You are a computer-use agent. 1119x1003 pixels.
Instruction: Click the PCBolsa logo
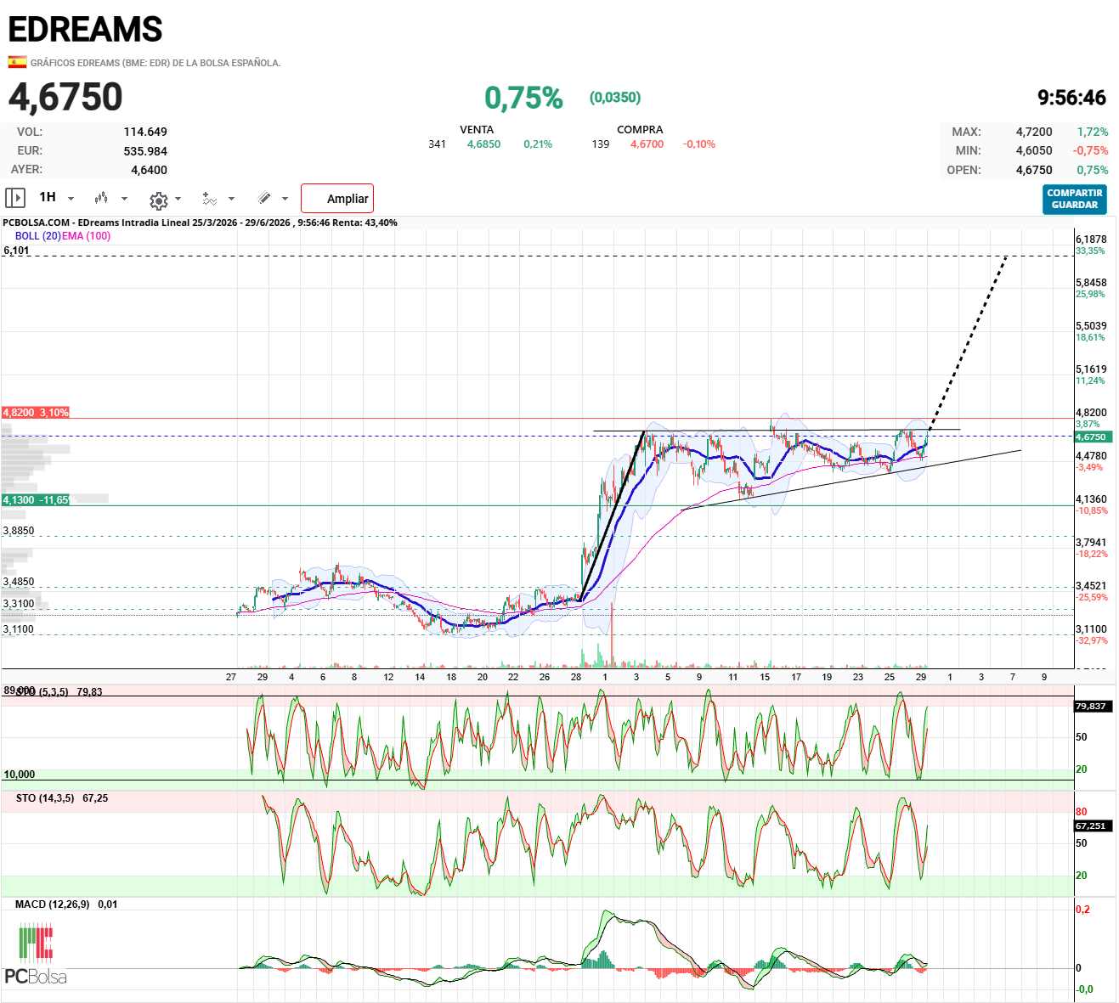click(36, 955)
